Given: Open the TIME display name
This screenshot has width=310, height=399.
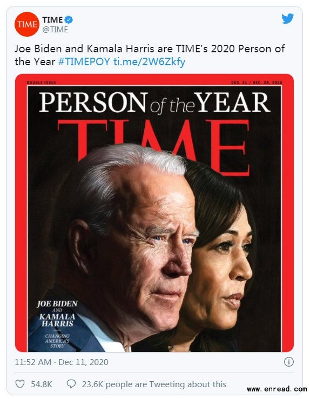Looking at the screenshot, I should (x=52, y=19).
